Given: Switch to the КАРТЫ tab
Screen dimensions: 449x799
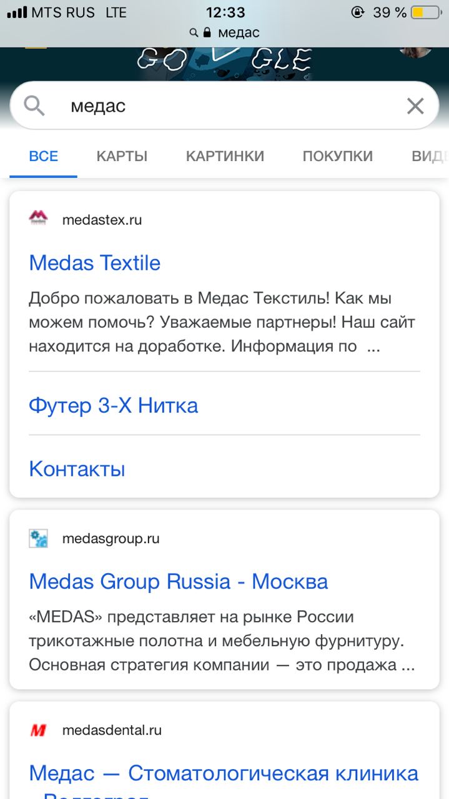Looking at the screenshot, I should pyautogui.click(x=122, y=156).
